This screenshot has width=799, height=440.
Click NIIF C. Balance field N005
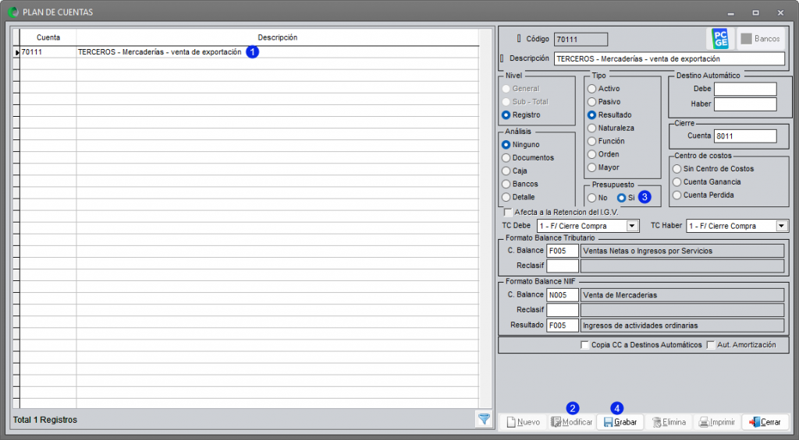coord(563,295)
